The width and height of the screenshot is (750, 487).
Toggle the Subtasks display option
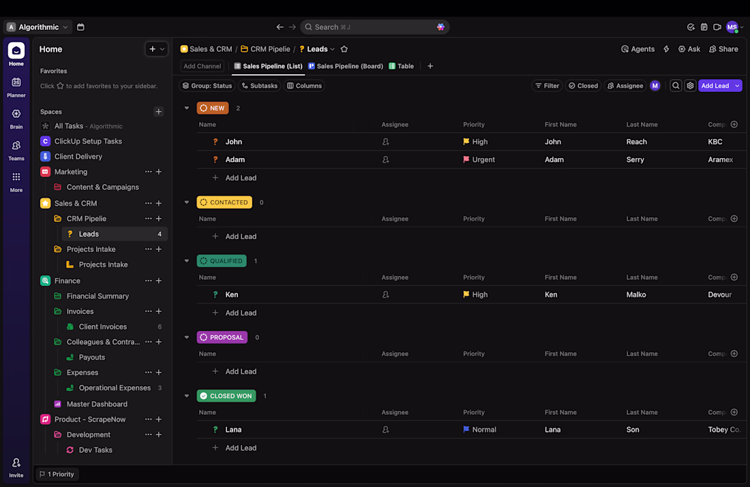(x=260, y=86)
